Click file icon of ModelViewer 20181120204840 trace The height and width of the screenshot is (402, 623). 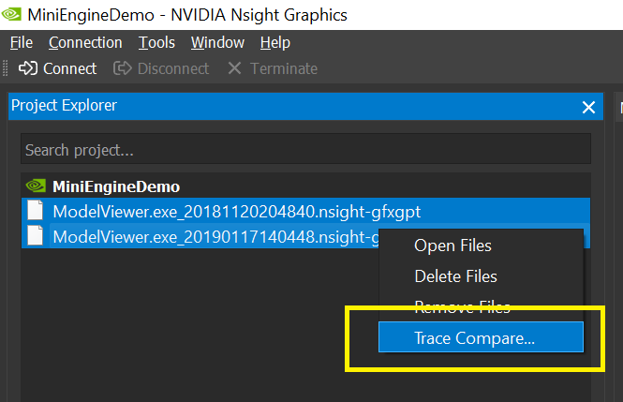pos(37,211)
